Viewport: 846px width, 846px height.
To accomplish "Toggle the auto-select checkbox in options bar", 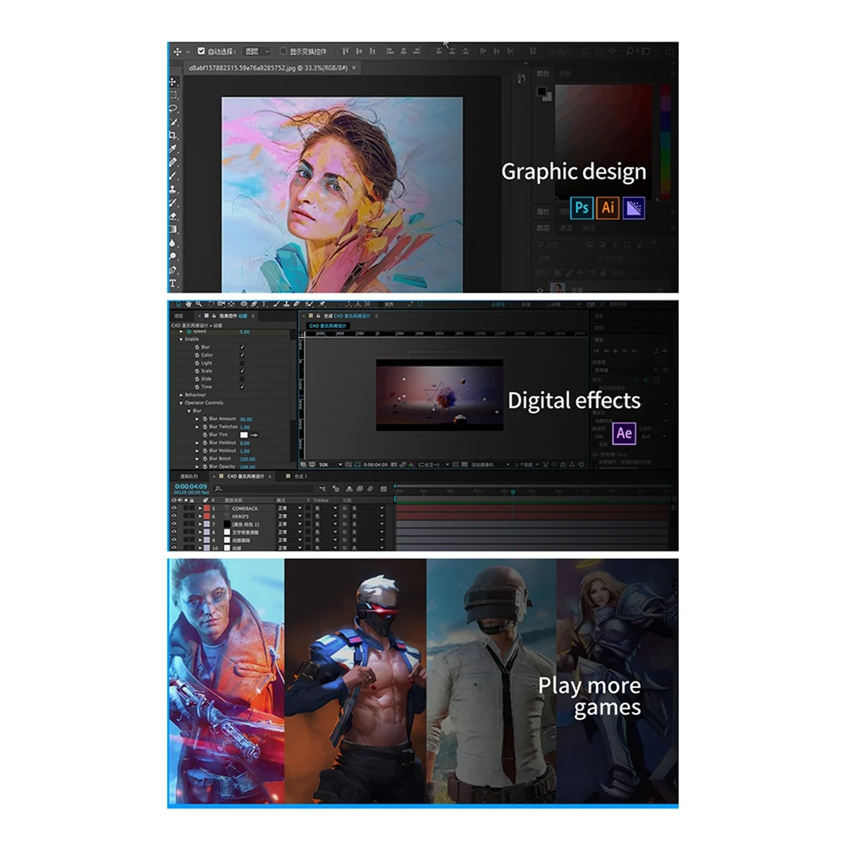I will coord(201,51).
